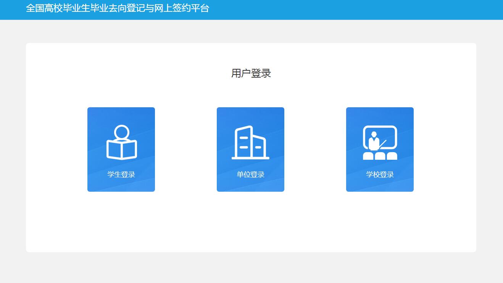Click the student reading-book icon

click(121, 143)
